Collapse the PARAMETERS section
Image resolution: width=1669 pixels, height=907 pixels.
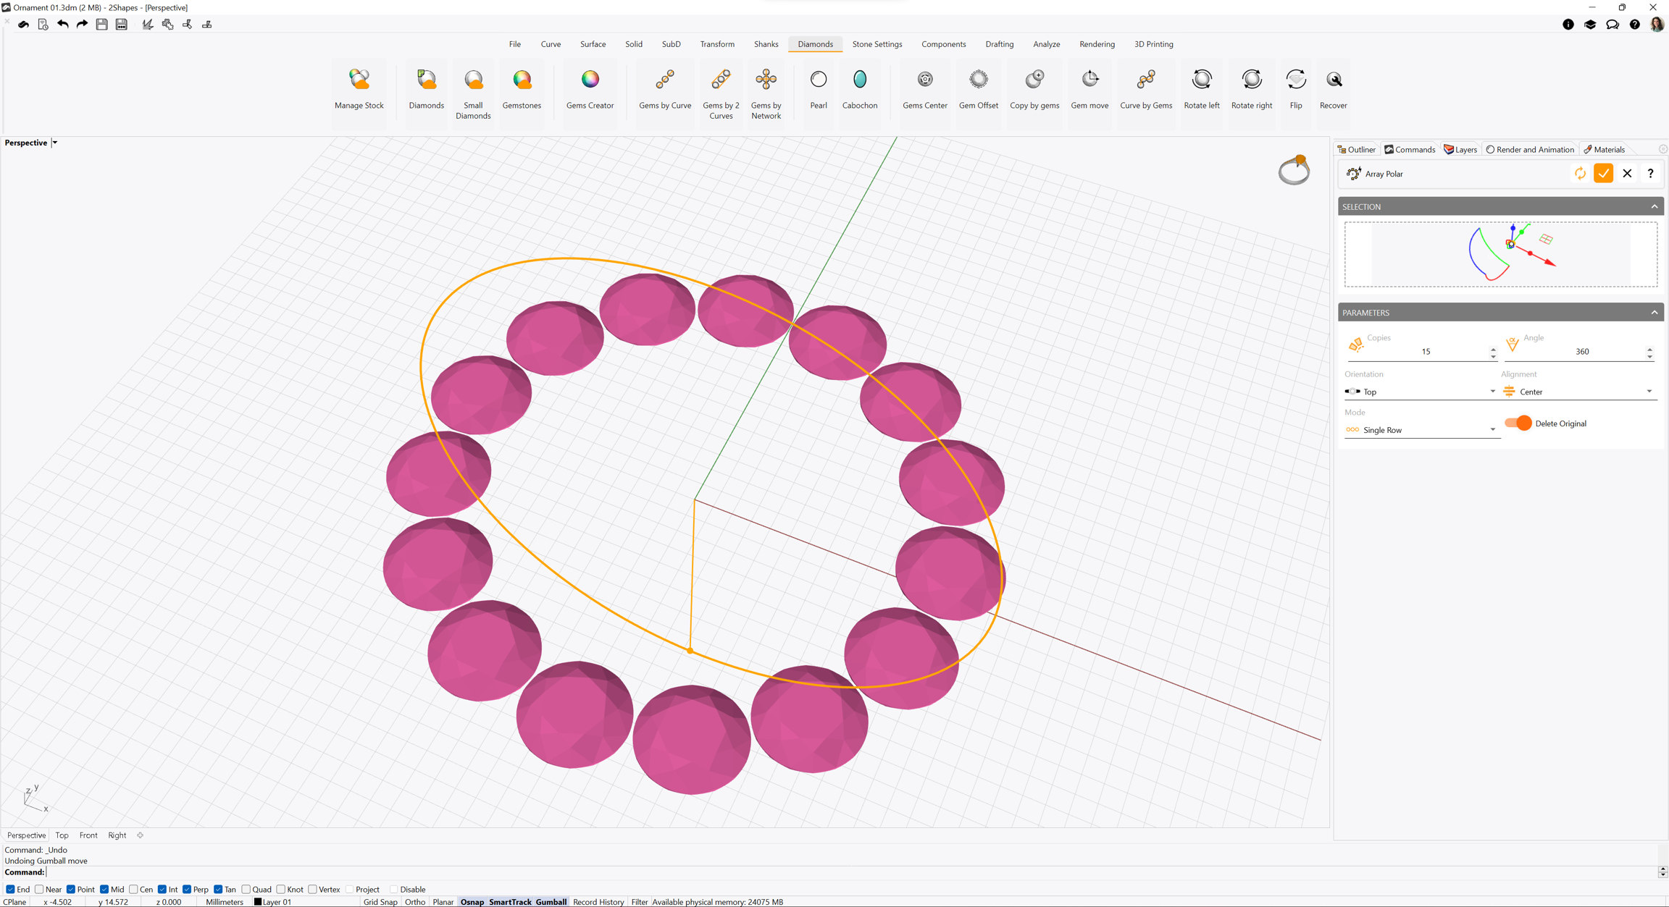pos(1654,313)
